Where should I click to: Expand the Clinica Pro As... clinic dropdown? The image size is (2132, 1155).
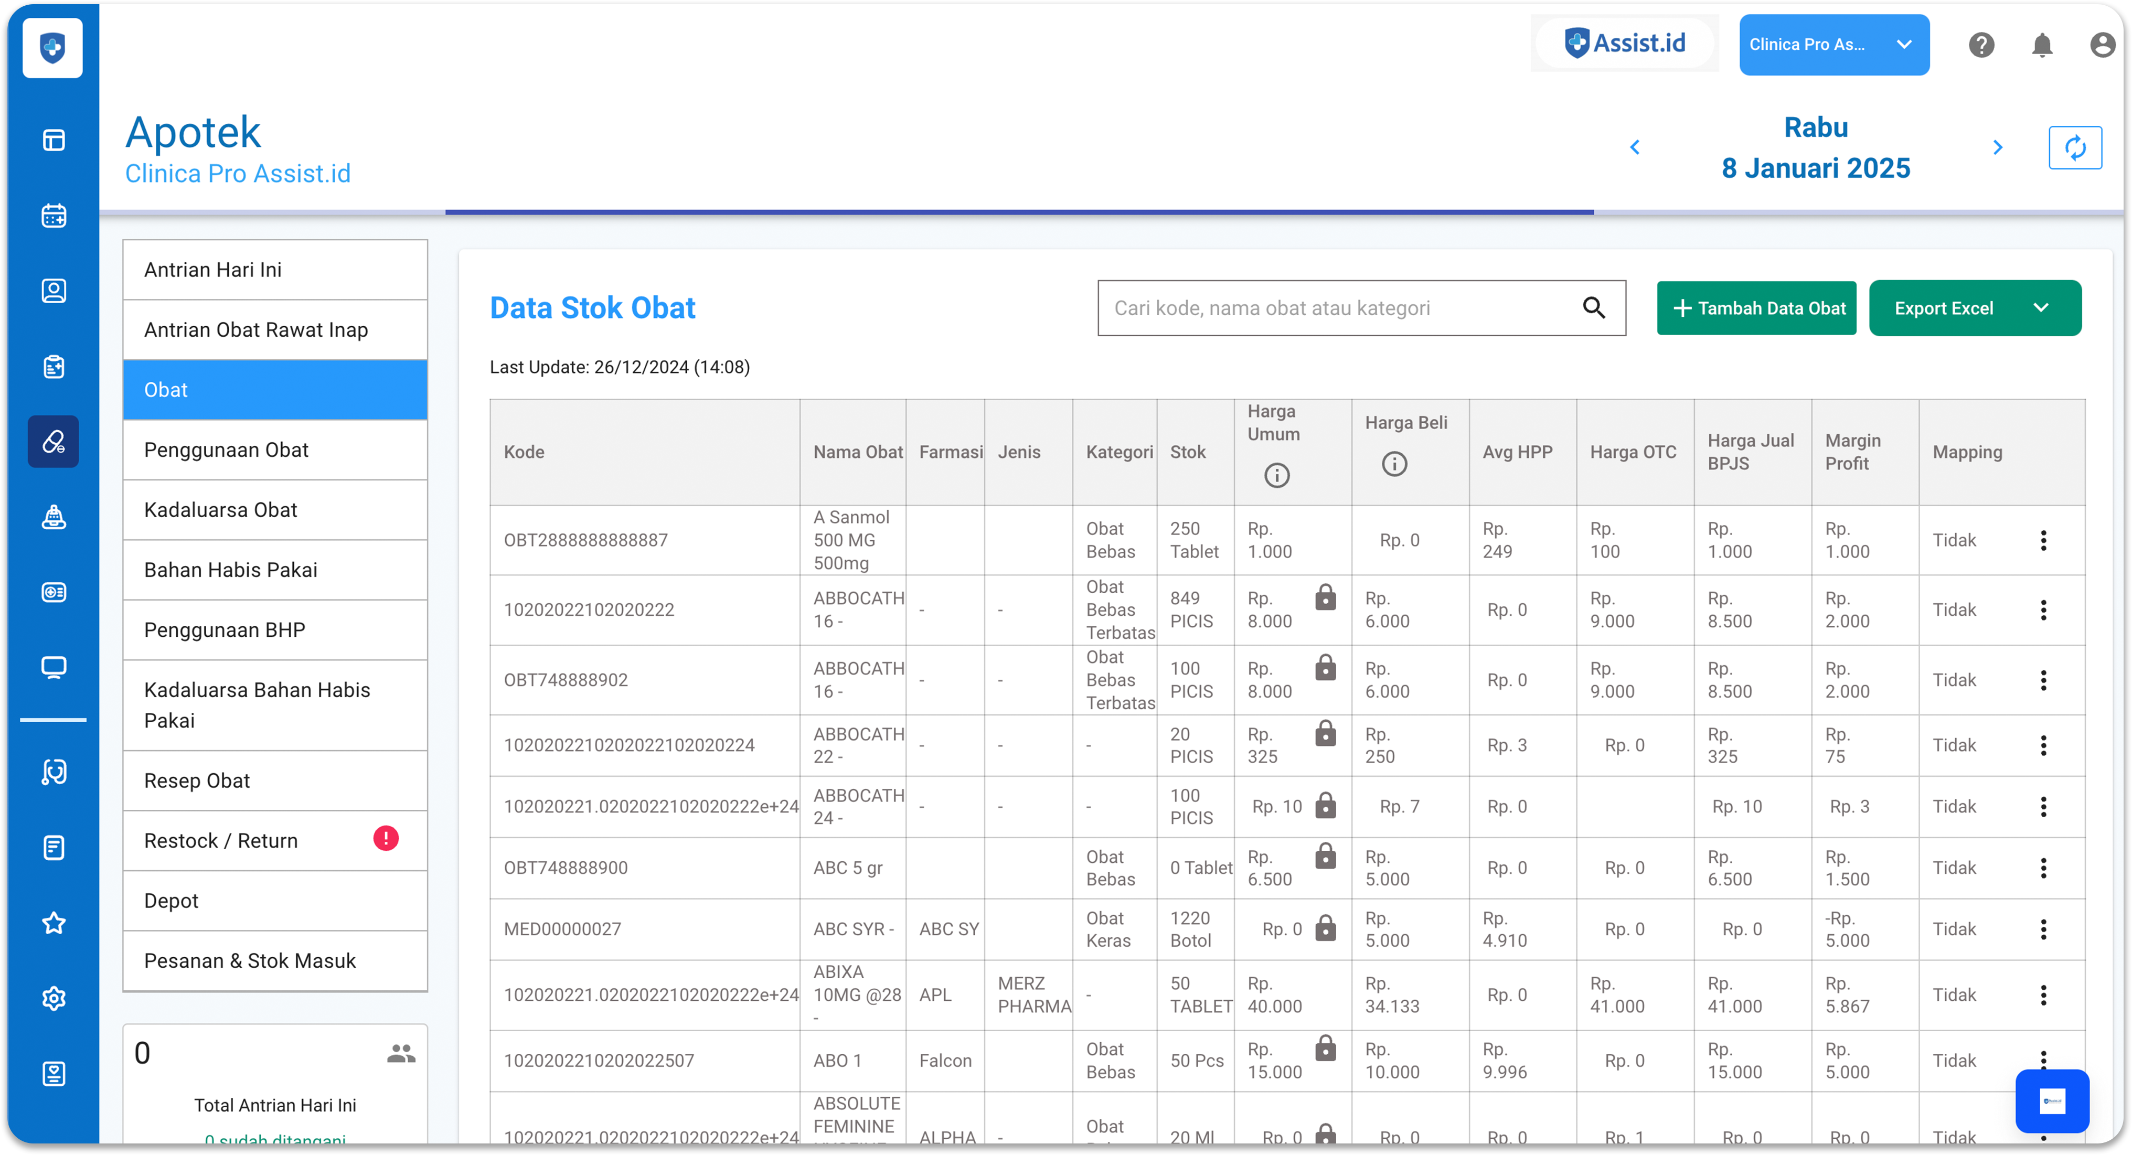tap(1834, 45)
